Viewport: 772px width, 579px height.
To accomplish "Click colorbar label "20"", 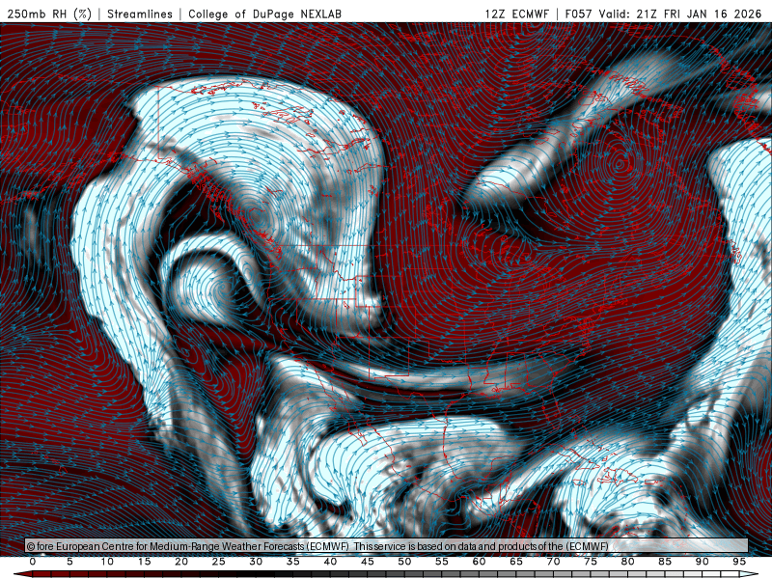I will click(181, 562).
